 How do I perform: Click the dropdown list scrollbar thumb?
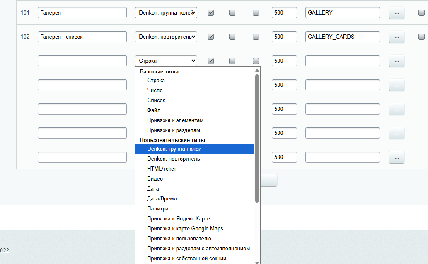(257, 138)
